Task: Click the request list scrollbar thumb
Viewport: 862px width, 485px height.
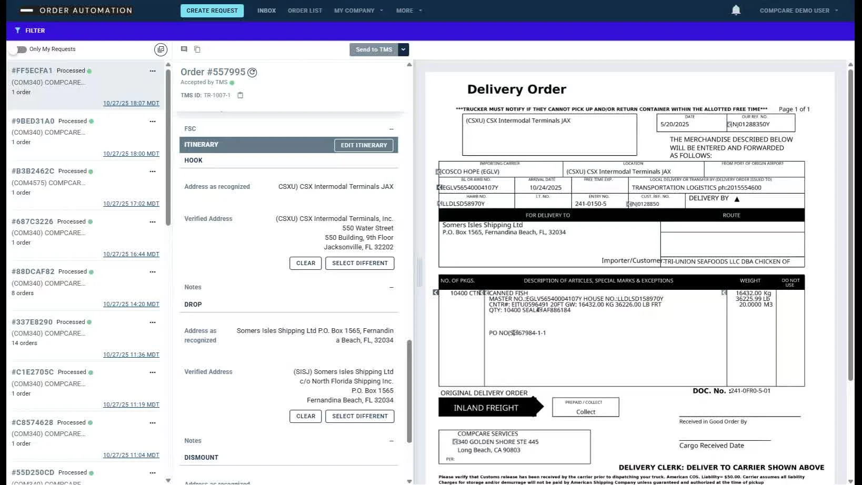Action: click(x=168, y=147)
